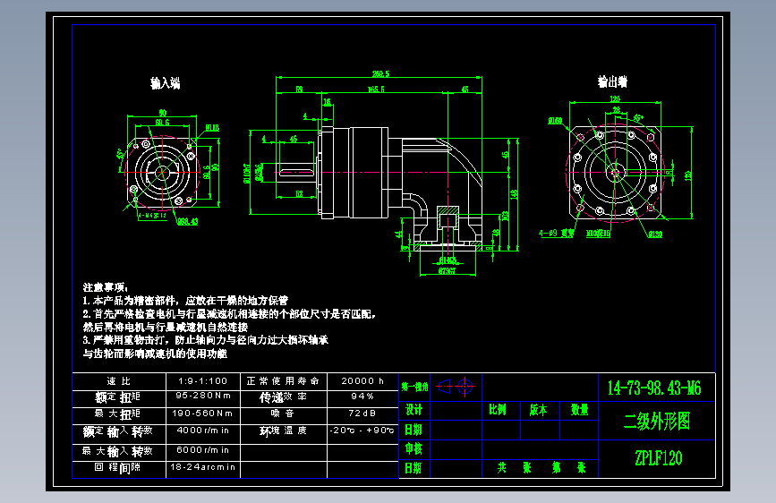This screenshot has width=776, height=503.
Task: Click the 审核 title block label
Action: 414,448
